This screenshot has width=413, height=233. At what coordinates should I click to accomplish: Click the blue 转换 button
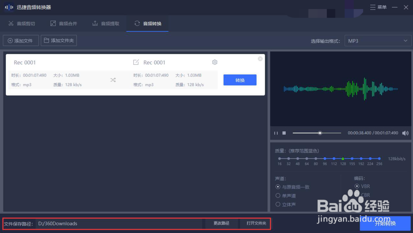(240, 80)
